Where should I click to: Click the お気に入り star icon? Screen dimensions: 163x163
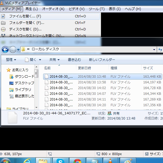[x=8, y=70]
